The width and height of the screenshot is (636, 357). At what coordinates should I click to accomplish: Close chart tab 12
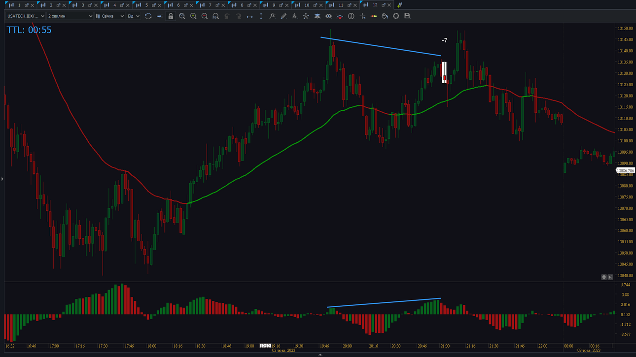(389, 5)
